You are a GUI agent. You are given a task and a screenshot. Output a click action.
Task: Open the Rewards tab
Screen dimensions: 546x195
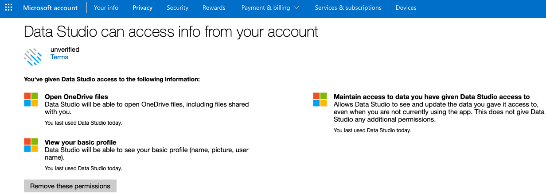click(x=214, y=8)
